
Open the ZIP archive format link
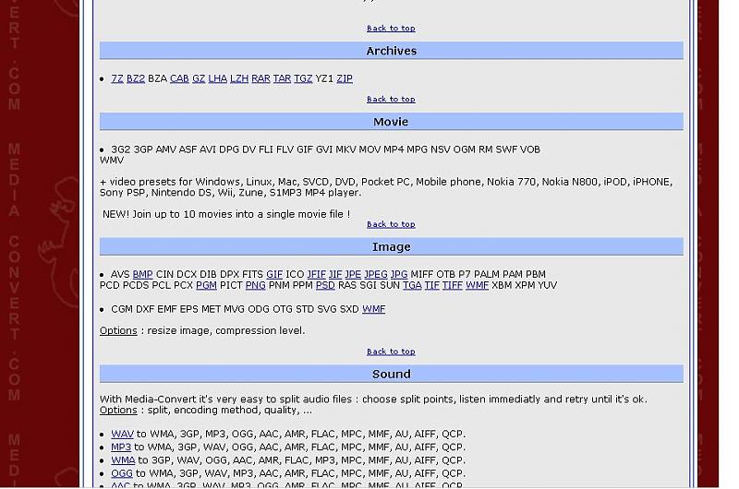click(345, 79)
